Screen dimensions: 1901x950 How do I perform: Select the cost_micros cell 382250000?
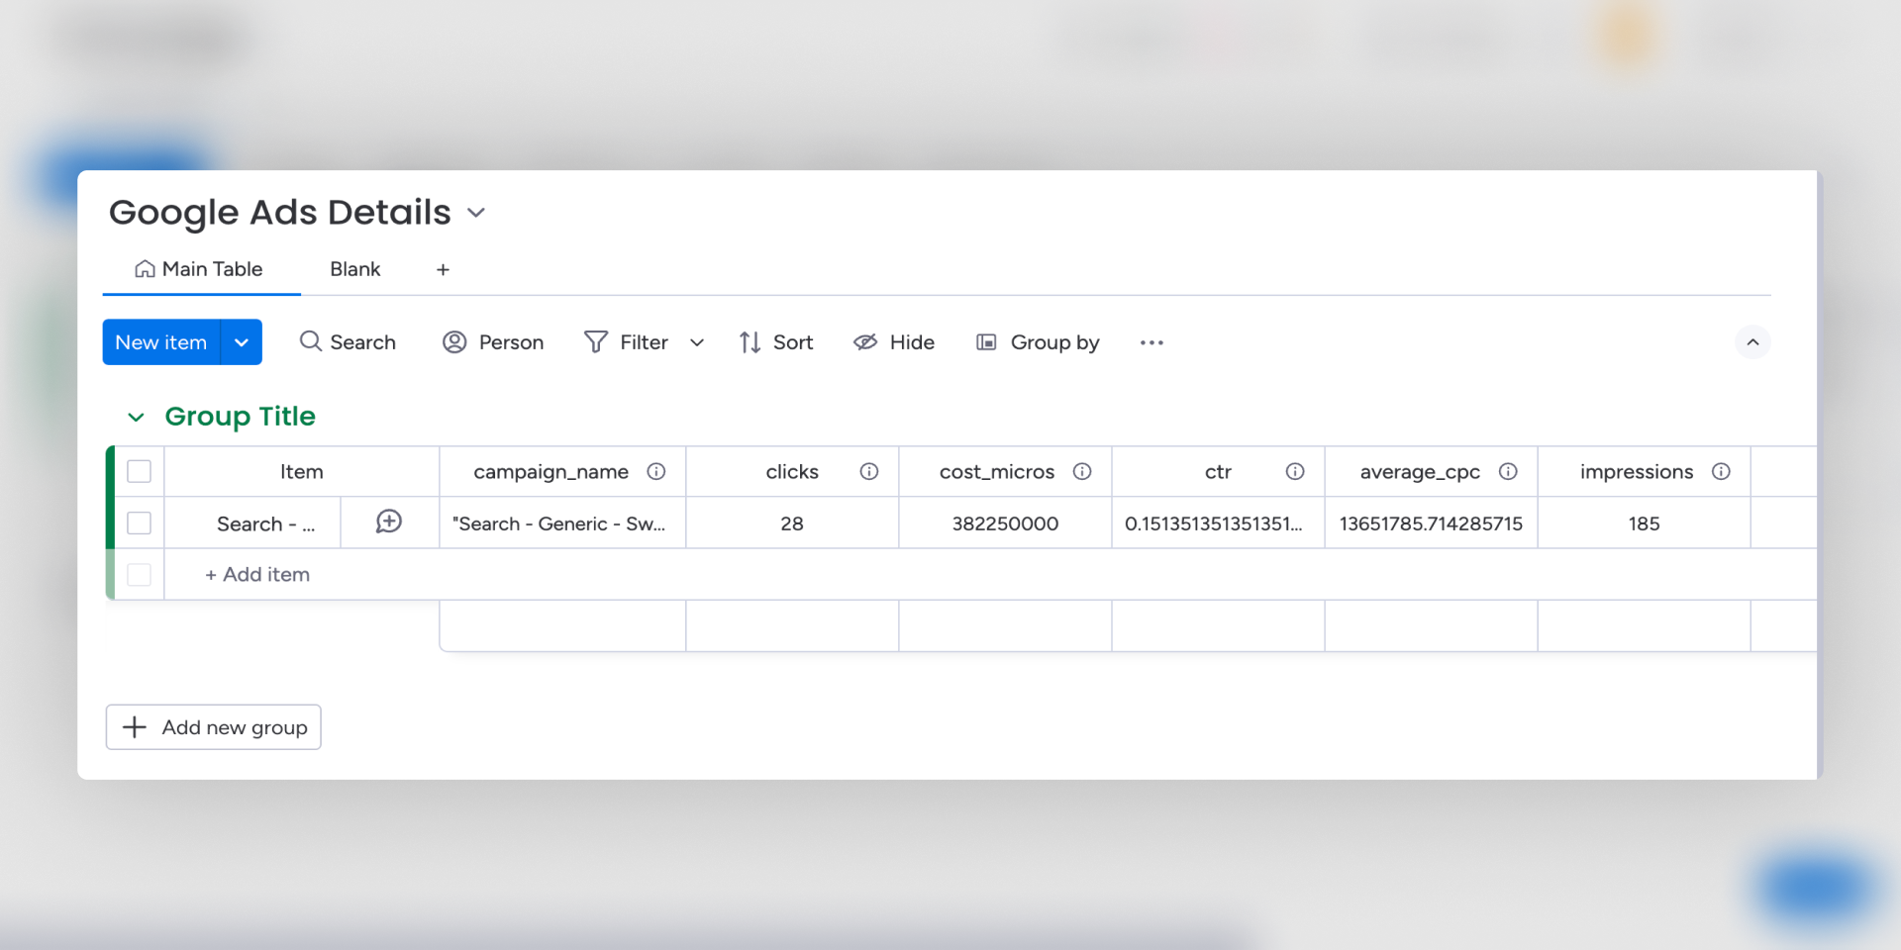pos(1005,522)
